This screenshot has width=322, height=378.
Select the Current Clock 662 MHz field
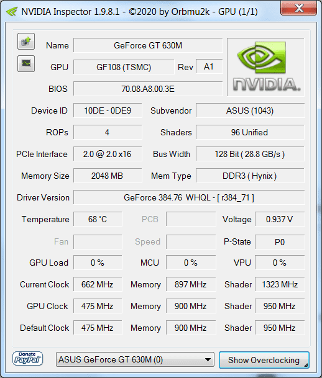tap(98, 284)
